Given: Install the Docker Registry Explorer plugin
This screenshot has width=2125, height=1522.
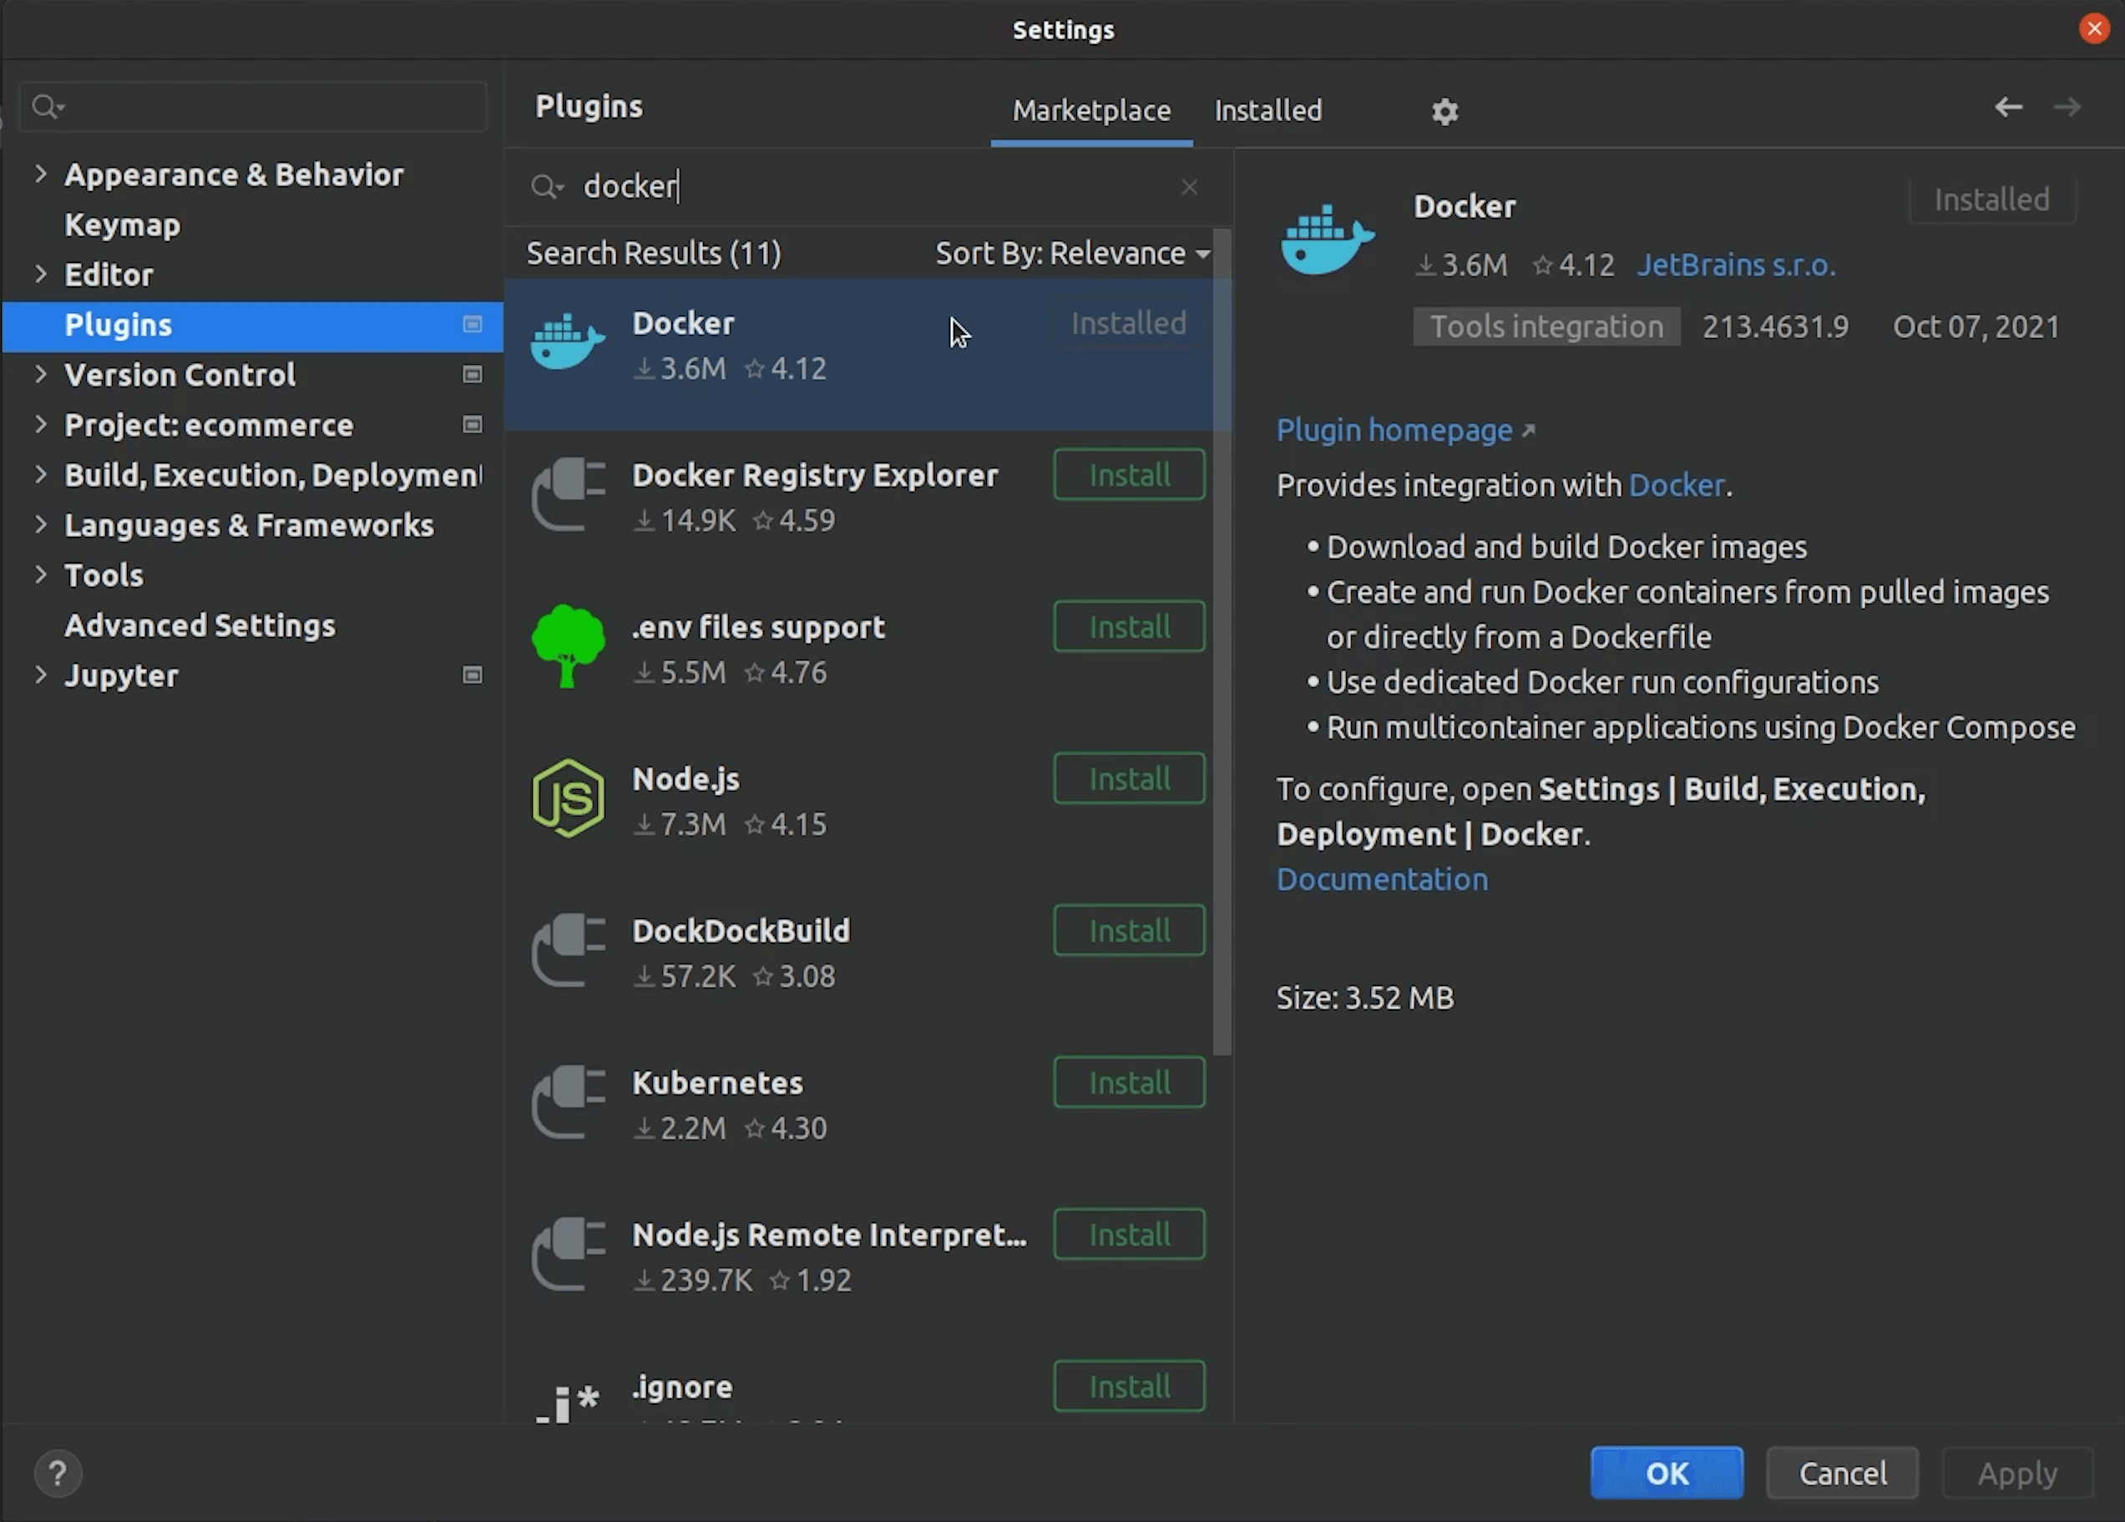Looking at the screenshot, I should [x=1128, y=475].
